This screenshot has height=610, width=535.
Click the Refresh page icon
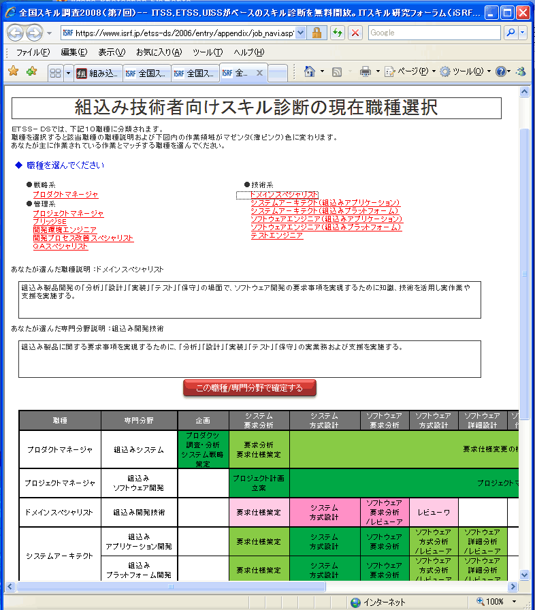pos(338,33)
